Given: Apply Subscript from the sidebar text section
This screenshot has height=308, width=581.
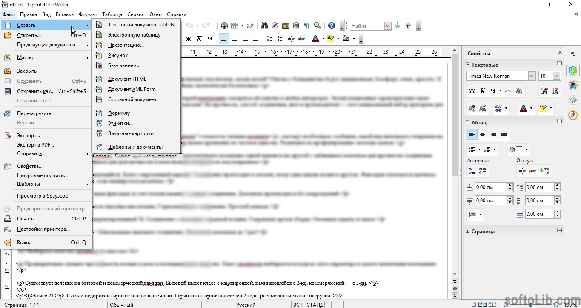Looking at the screenshot, I should point(482,108).
